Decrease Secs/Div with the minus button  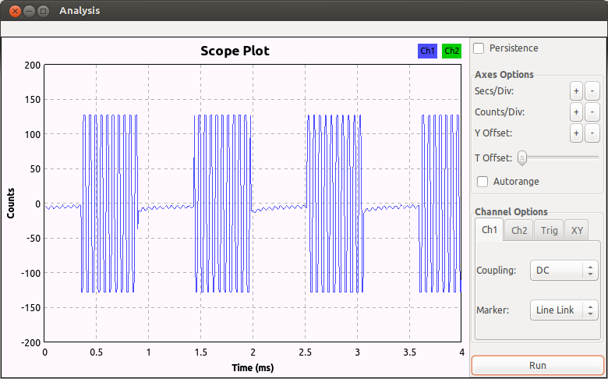click(x=592, y=91)
